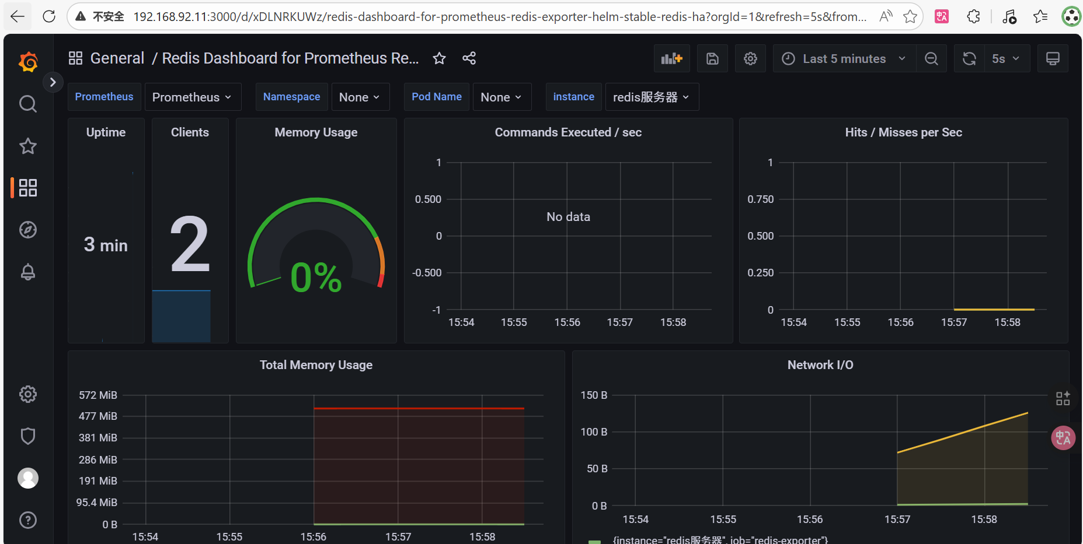Click the General folder breadcrumb
The image size is (1083, 544).
(x=117, y=58)
